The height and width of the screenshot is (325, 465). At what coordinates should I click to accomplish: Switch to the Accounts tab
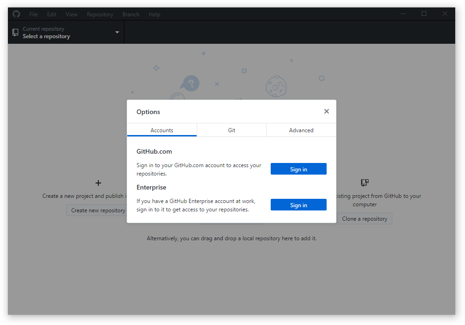pyautogui.click(x=162, y=130)
